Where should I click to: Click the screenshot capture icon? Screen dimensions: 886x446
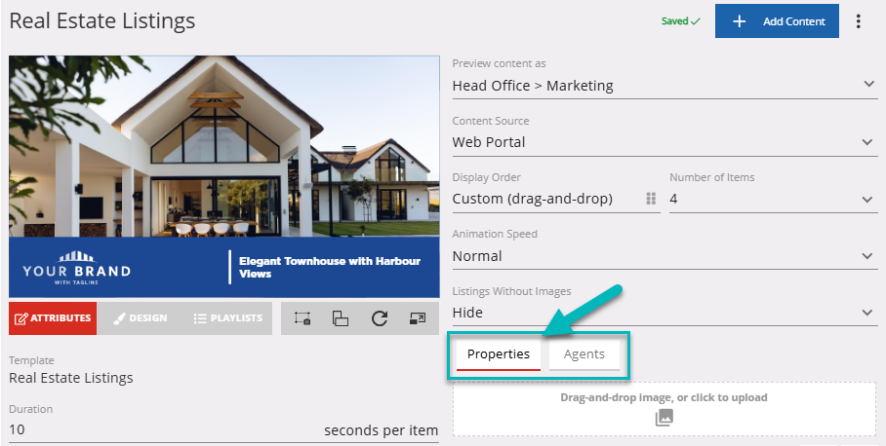tap(302, 318)
